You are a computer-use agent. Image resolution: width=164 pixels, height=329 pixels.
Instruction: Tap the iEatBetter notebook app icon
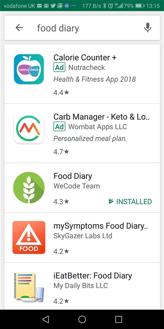click(29, 287)
